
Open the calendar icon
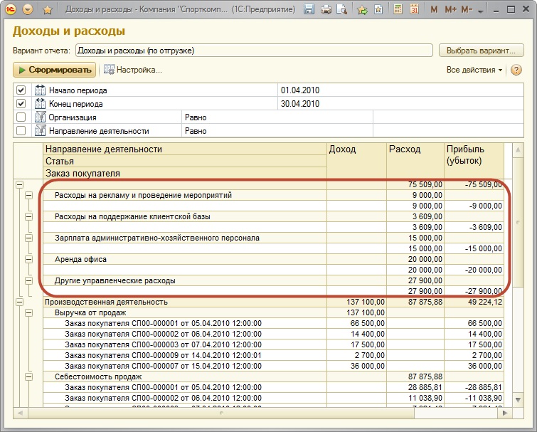[414, 10]
